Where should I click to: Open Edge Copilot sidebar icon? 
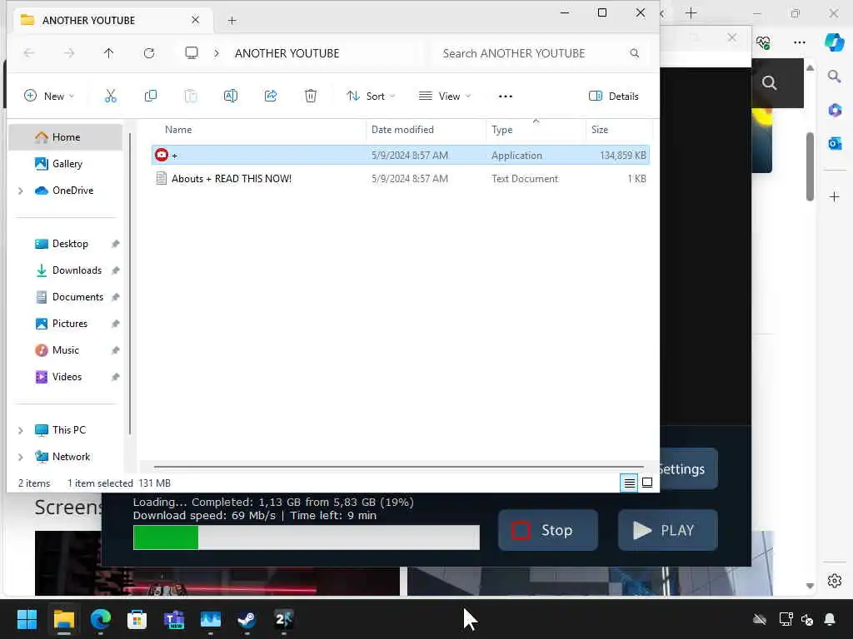tap(834, 42)
